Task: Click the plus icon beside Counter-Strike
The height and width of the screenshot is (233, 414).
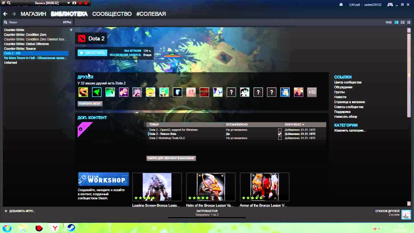Action: click(x=71, y=30)
